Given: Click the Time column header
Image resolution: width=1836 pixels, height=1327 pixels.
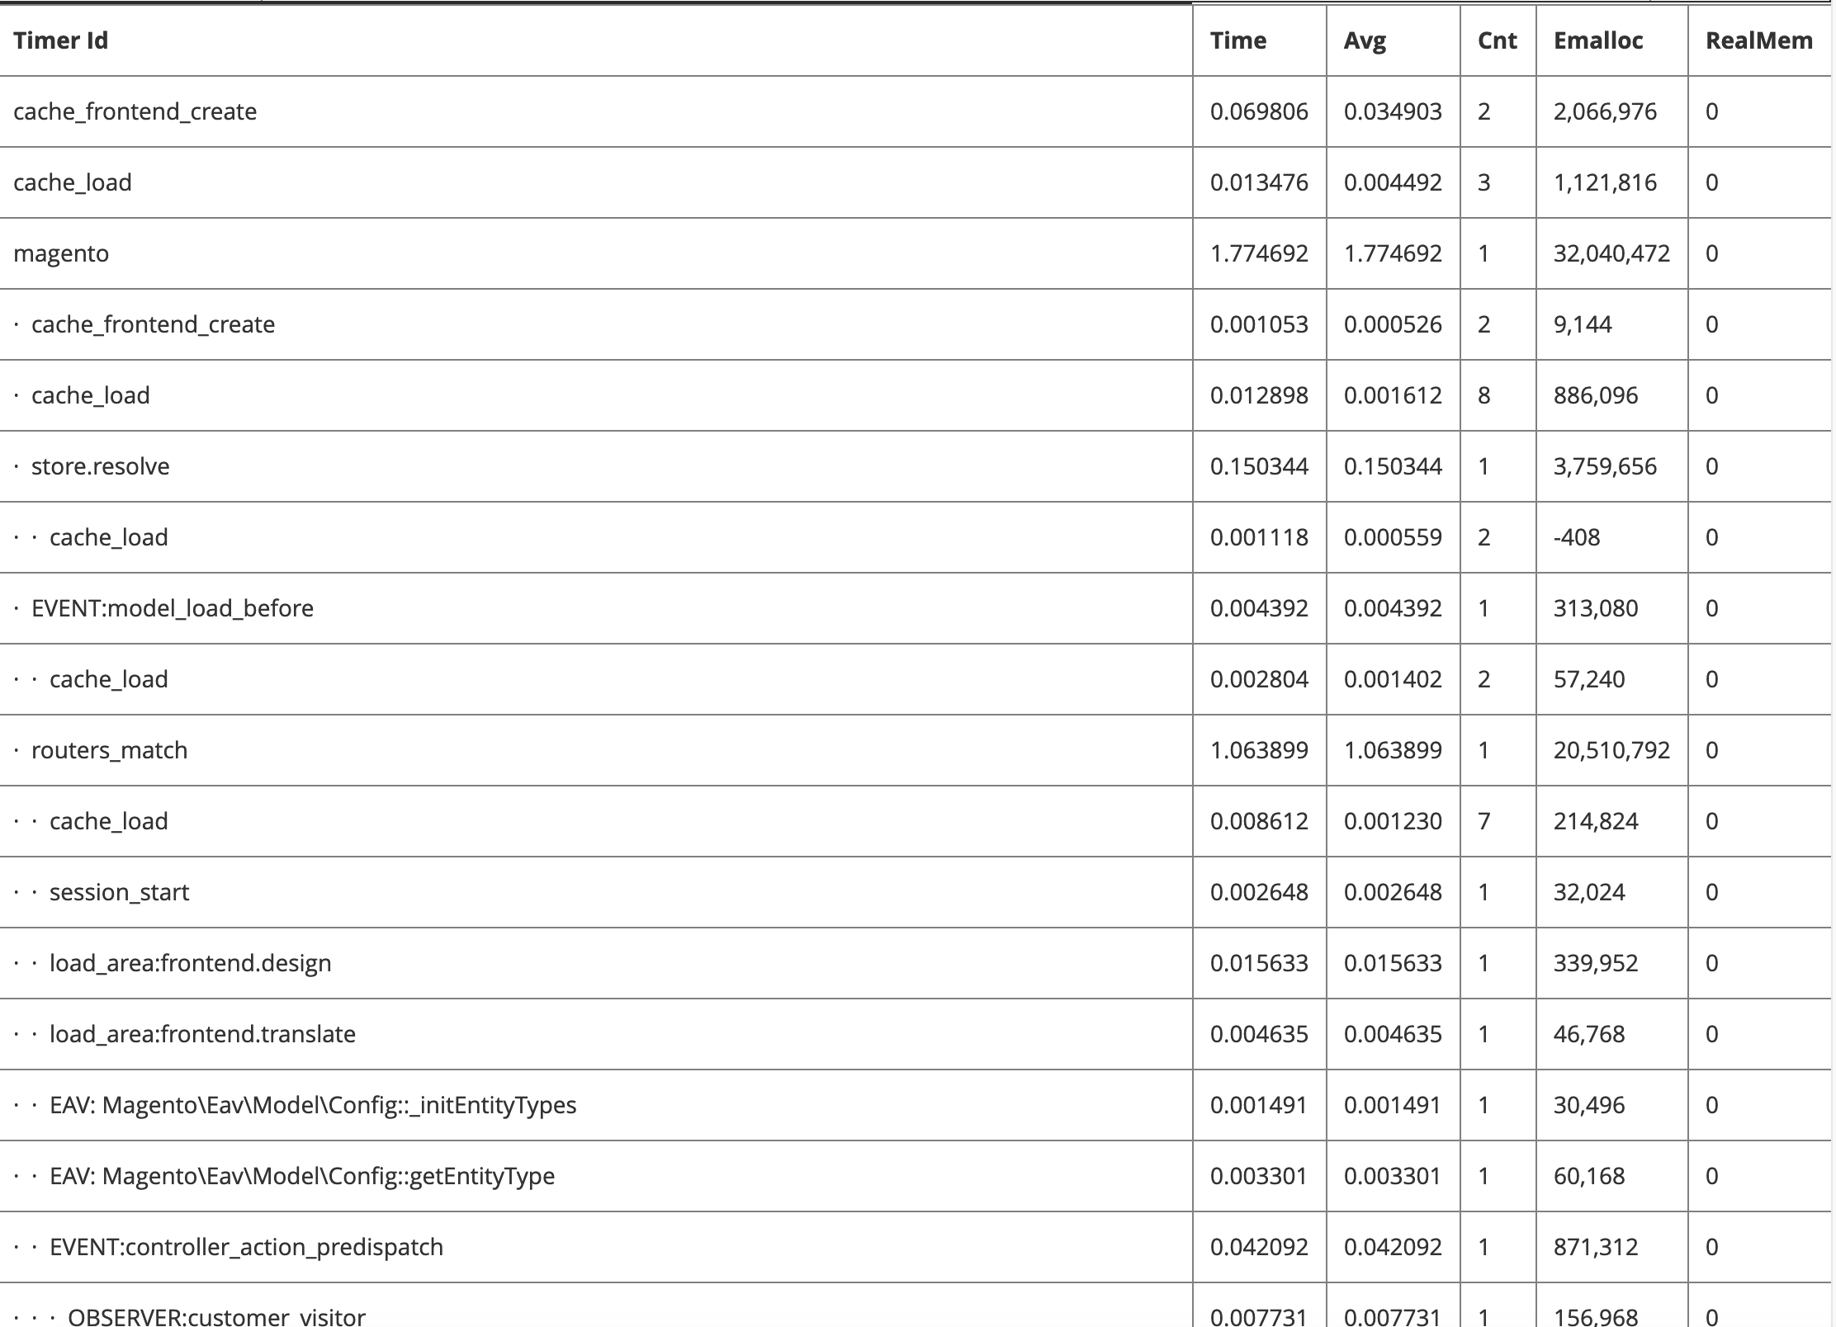Looking at the screenshot, I should [1237, 40].
